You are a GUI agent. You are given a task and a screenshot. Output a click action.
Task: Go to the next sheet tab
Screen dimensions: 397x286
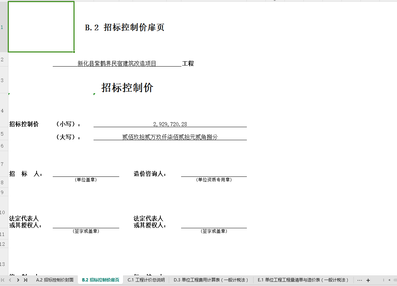18,280
